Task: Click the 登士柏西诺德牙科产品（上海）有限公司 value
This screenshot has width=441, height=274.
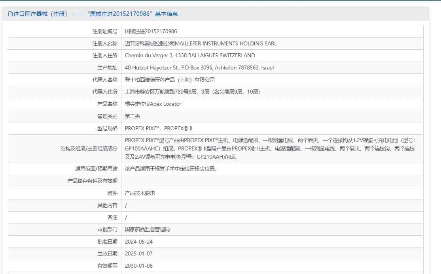Action: coord(170,80)
